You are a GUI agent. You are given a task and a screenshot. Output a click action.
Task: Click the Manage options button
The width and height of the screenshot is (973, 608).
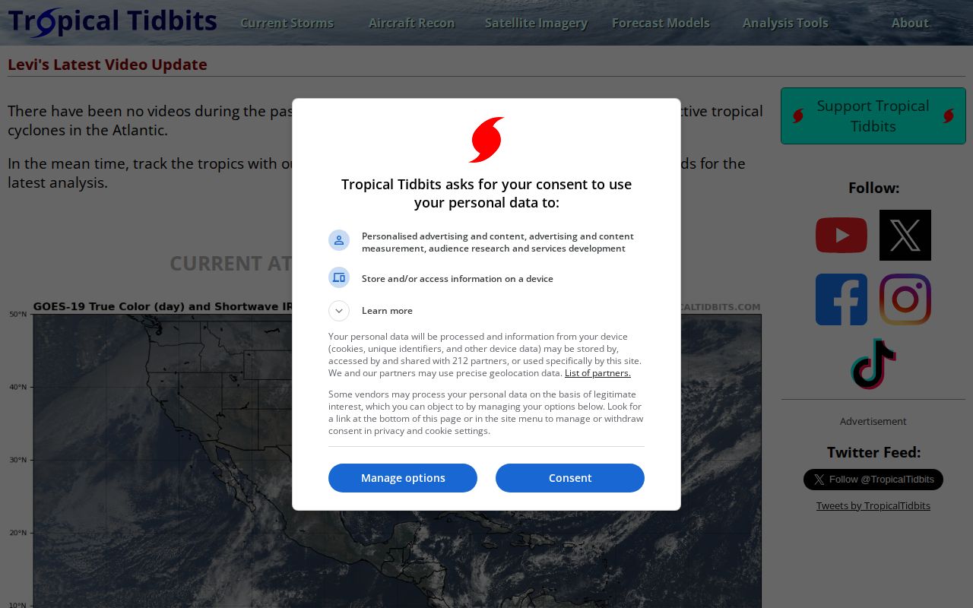click(x=403, y=478)
